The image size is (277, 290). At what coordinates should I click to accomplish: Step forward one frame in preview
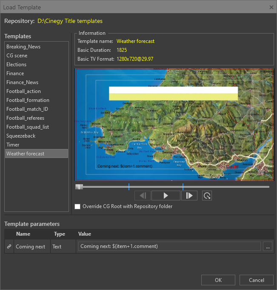click(189, 195)
